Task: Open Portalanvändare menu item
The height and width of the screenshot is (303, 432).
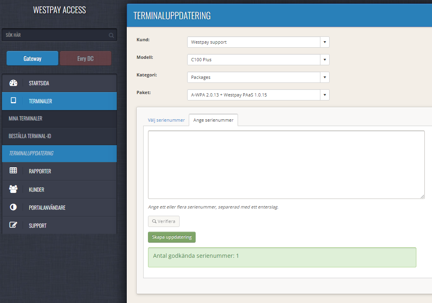Action: pos(60,208)
